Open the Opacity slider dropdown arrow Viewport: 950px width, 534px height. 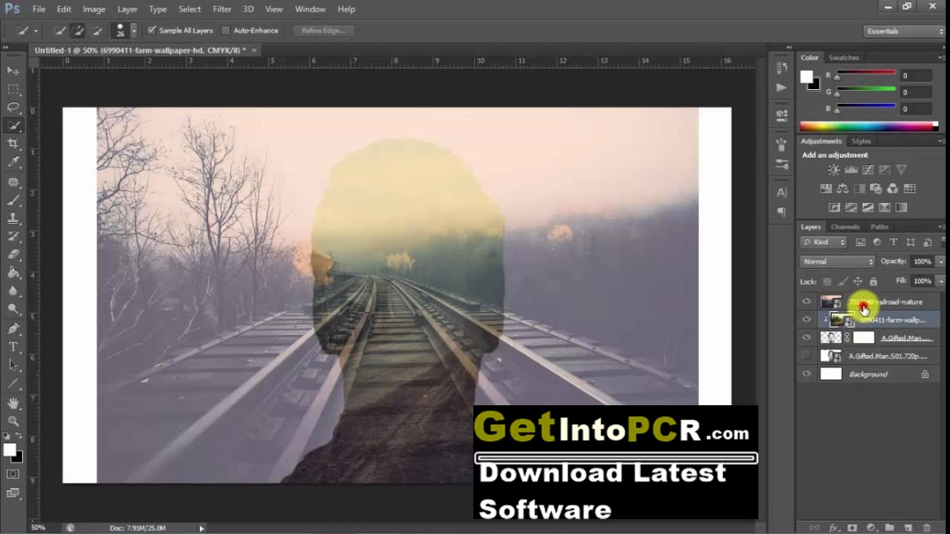[x=940, y=262]
